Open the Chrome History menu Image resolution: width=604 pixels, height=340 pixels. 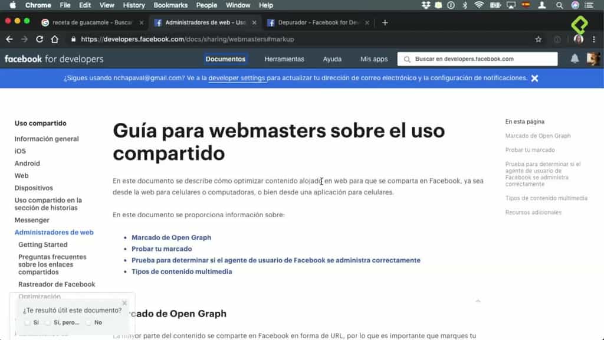pyautogui.click(x=134, y=5)
